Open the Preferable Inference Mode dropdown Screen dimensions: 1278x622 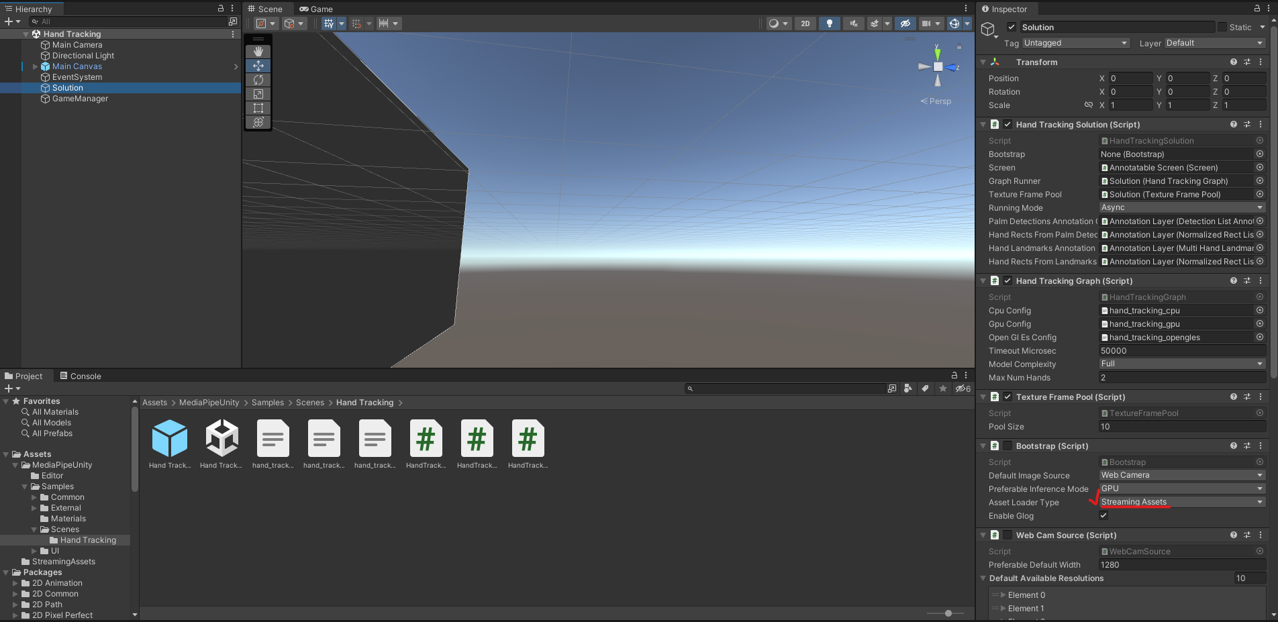[x=1182, y=488]
